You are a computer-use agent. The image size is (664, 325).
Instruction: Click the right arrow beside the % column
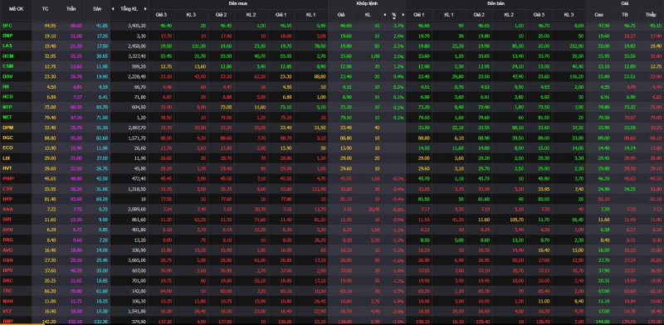tap(403, 14)
